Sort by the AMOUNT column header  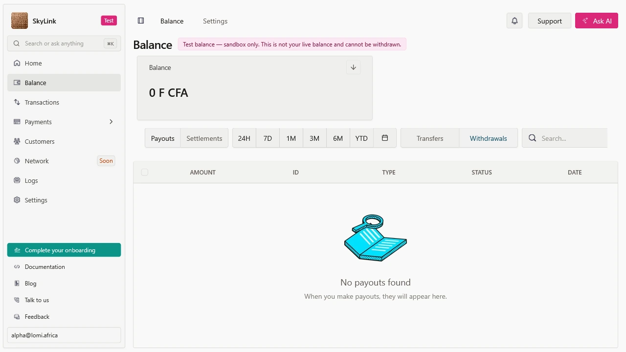click(x=202, y=172)
